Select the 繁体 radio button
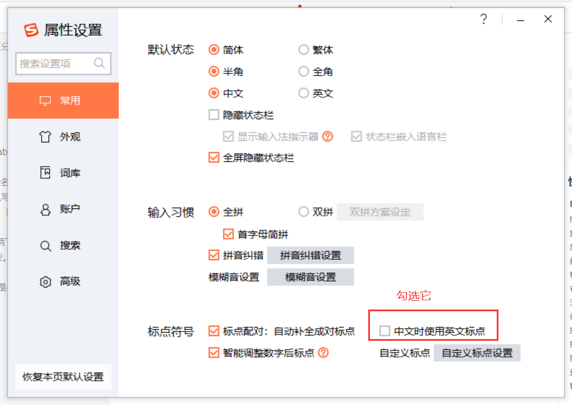This screenshot has height=405, width=572. [x=303, y=49]
